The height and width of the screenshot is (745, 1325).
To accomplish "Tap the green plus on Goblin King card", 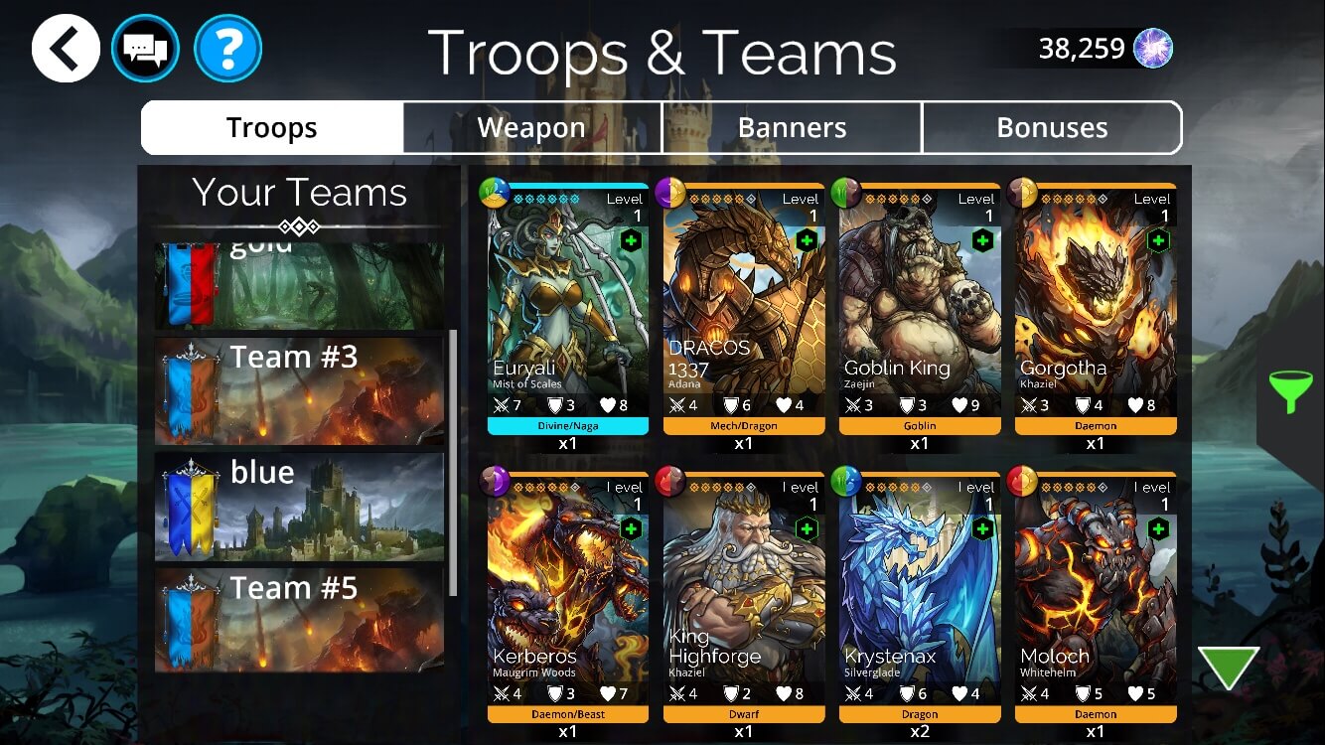I will pyautogui.click(x=982, y=240).
